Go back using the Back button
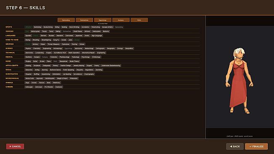Viewport: 274px width, 154px height. pos(235,146)
